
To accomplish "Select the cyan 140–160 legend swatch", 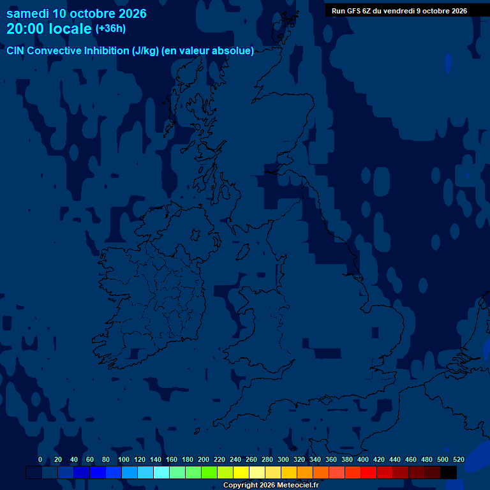I will 161,472.
